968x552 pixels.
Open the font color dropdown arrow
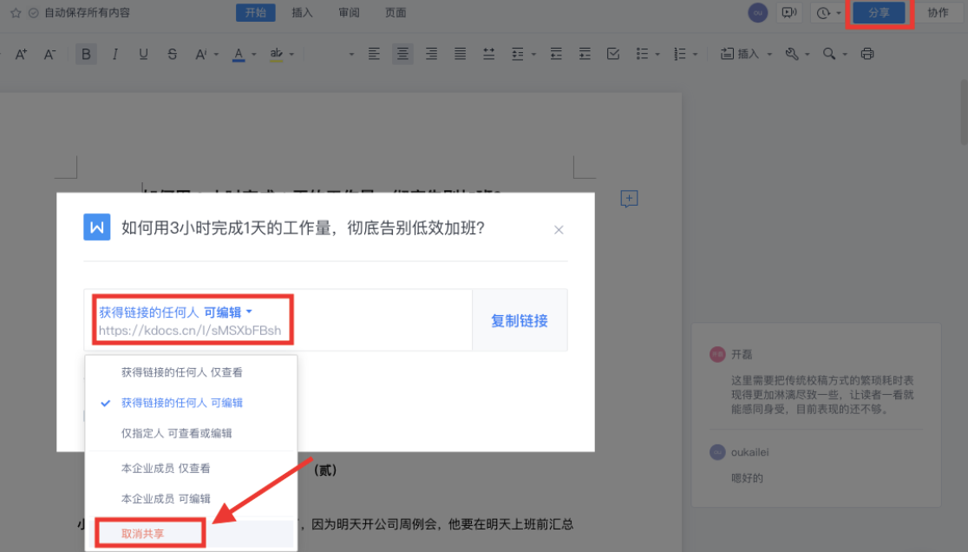click(x=254, y=55)
